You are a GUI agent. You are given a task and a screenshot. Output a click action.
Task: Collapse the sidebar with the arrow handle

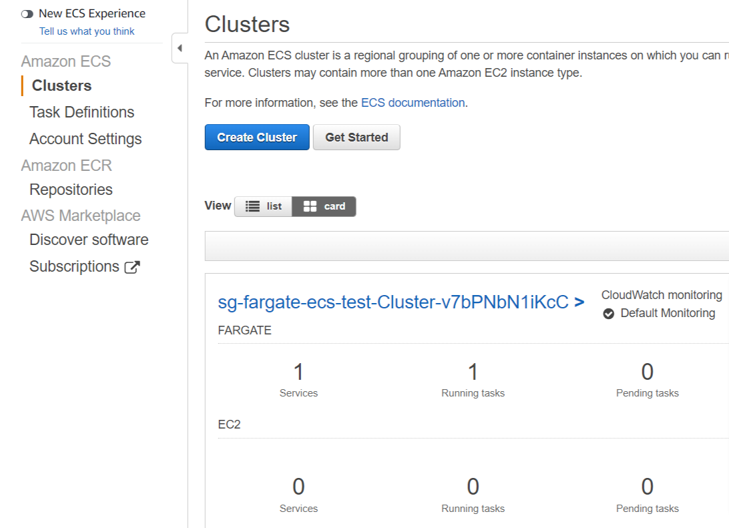180,48
